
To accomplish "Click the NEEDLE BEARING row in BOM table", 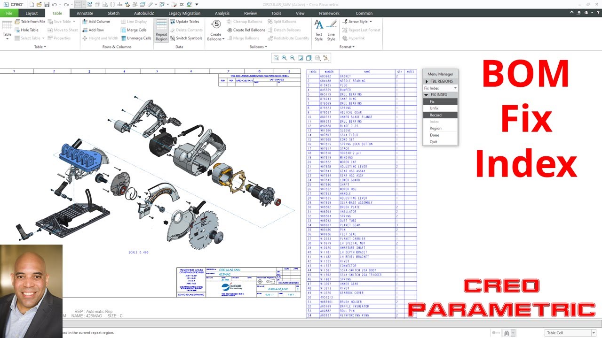I will coord(362,81).
